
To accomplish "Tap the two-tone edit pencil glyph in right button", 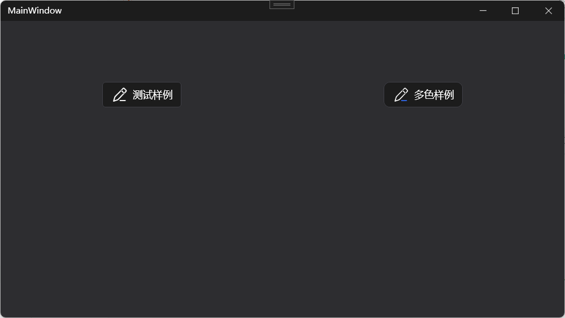I will click(401, 95).
